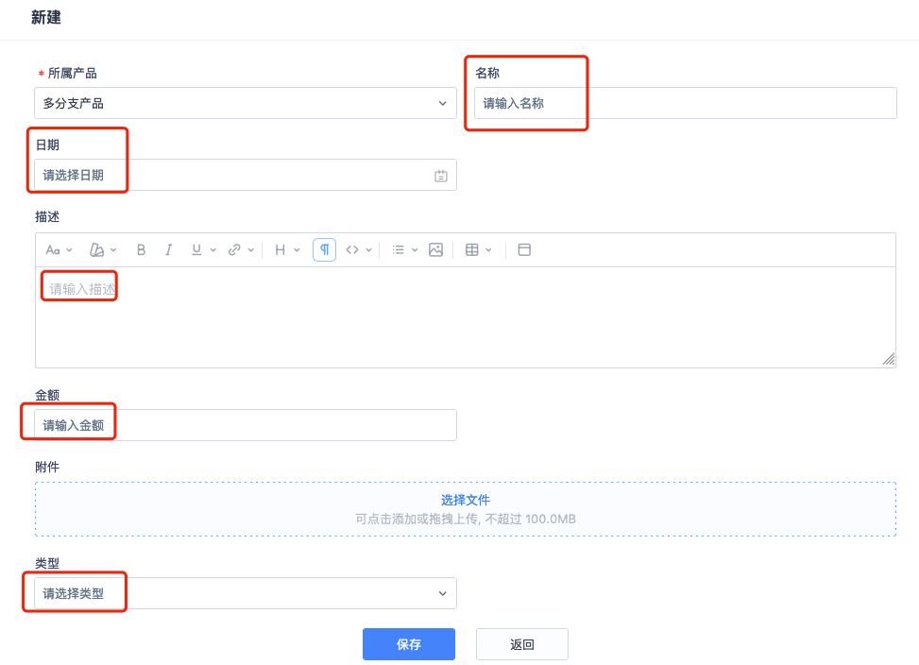Click the heading H icon

[281, 250]
